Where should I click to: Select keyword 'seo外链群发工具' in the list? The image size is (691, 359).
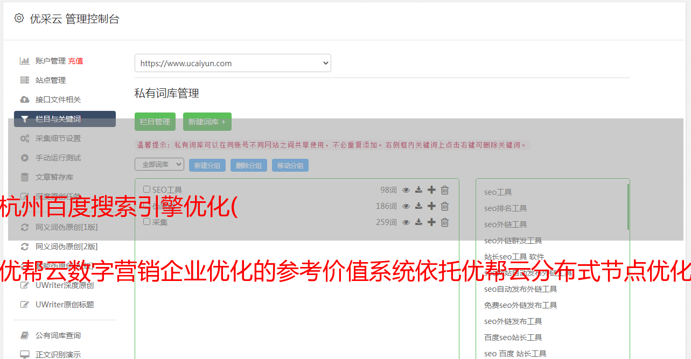tap(513, 241)
